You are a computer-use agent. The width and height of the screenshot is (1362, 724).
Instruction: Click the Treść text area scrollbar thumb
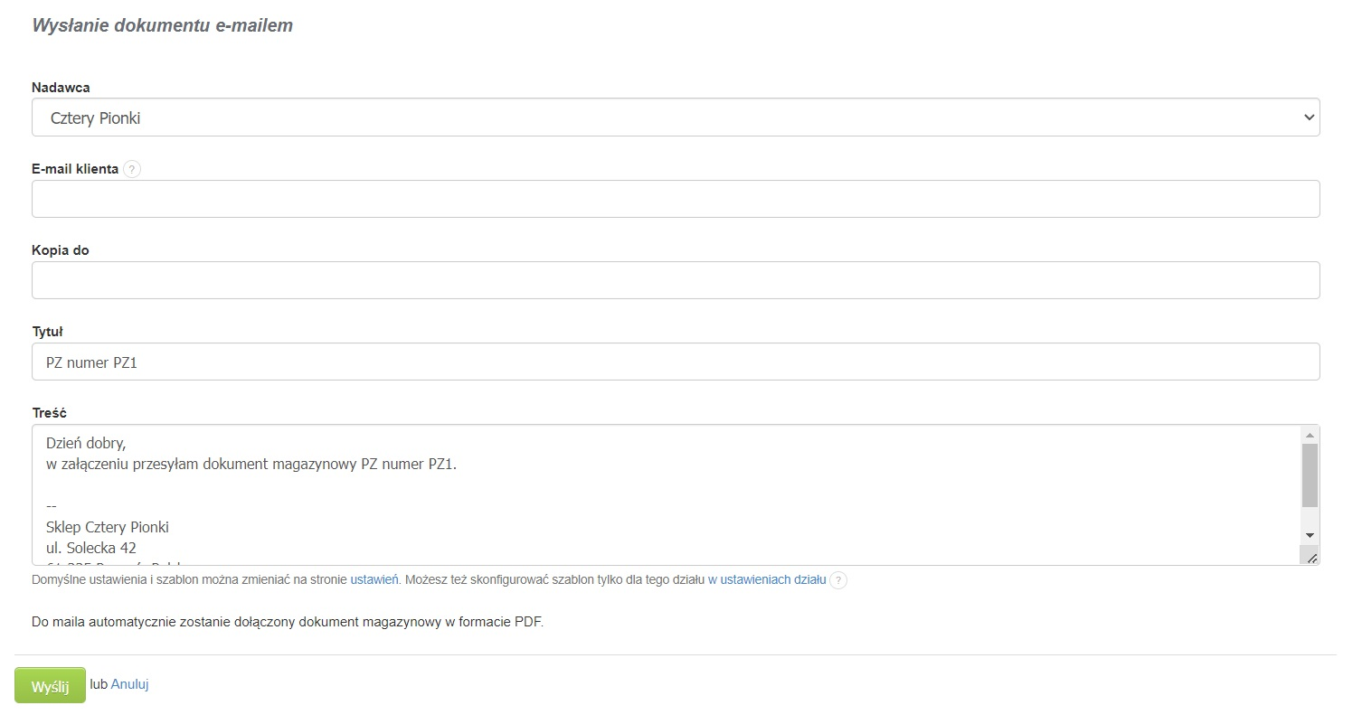[x=1310, y=475]
